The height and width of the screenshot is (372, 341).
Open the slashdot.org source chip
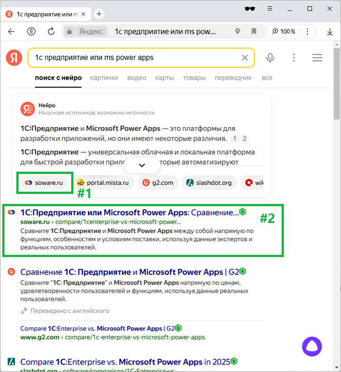[x=209, y=183]
